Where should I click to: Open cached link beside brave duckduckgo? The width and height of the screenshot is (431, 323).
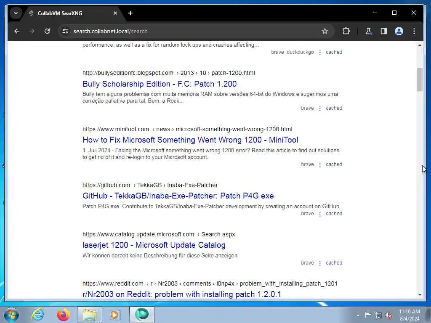pyautogui.click(x=334, y=52)
